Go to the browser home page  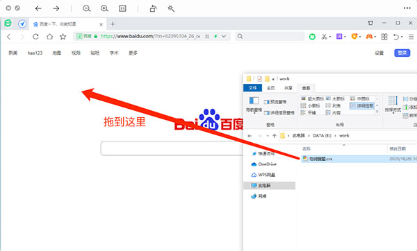(49, 37)
